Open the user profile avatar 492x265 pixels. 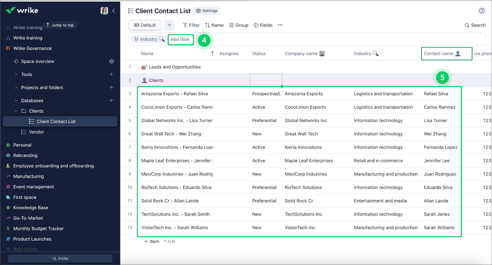[x=104, y=11]
